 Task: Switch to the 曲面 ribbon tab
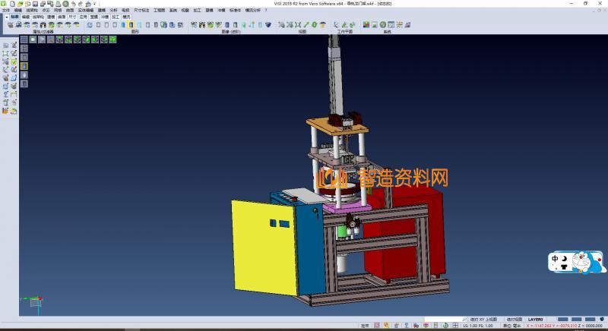click(x=62, y=16)
